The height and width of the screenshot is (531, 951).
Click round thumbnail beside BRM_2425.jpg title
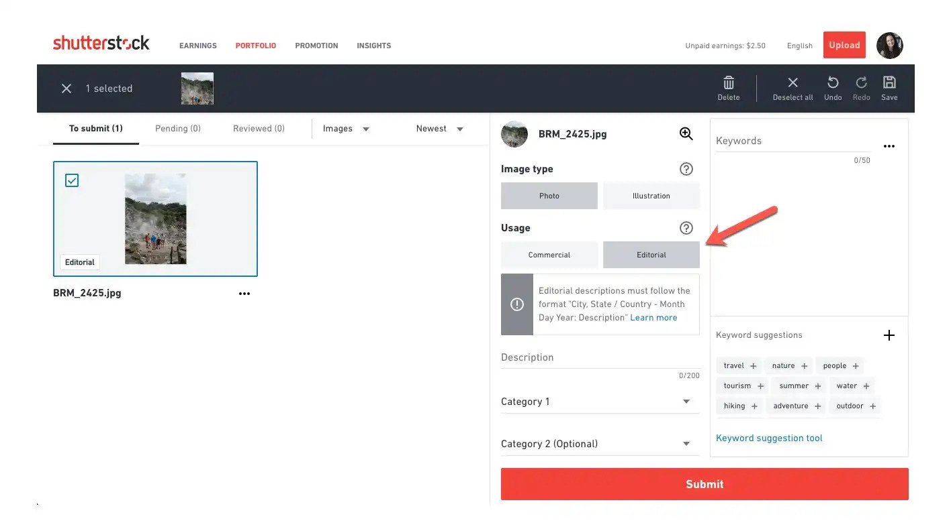(x=514, y=134)
